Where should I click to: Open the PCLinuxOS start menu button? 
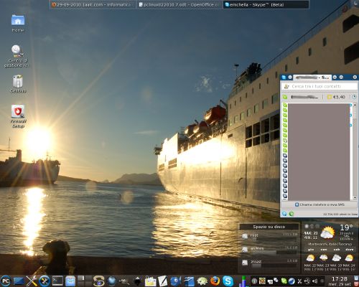click(x=6, y=281)
